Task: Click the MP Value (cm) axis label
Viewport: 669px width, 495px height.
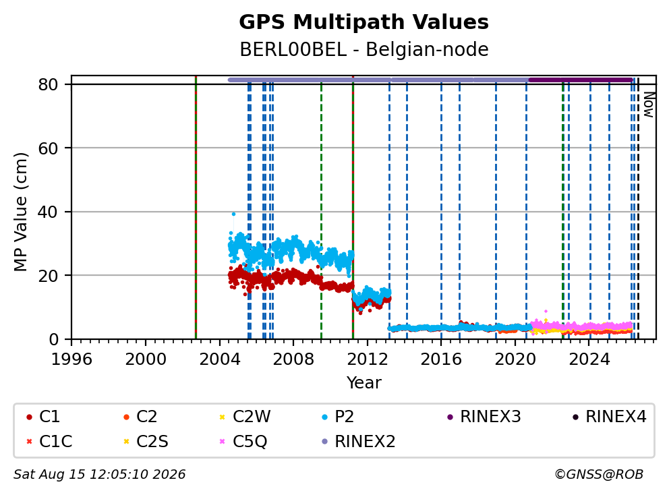Action: coord(20,212)
